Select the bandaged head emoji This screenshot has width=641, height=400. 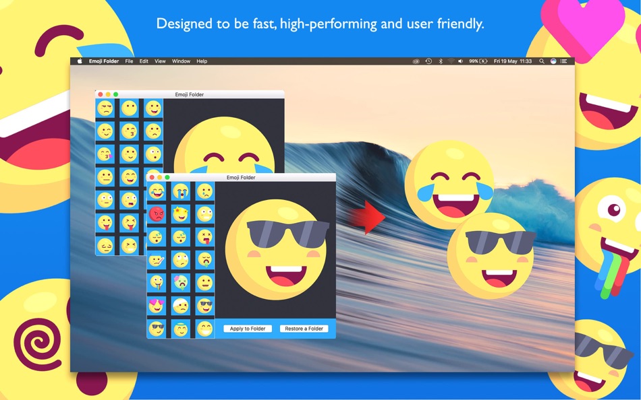pos(181,306)
